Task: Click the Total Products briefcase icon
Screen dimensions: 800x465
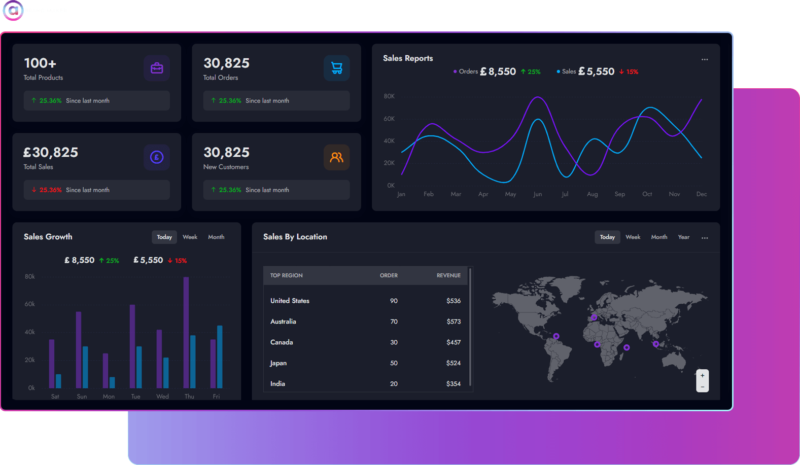Action: click(x=157, y=68)
